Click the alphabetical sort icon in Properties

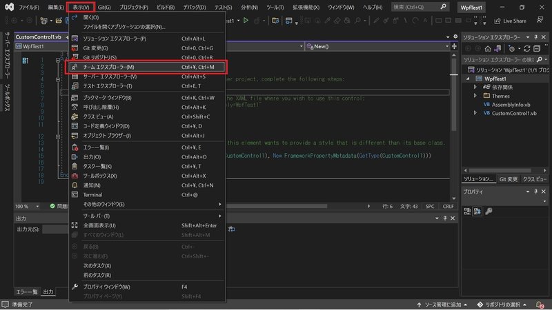[477, 211]
